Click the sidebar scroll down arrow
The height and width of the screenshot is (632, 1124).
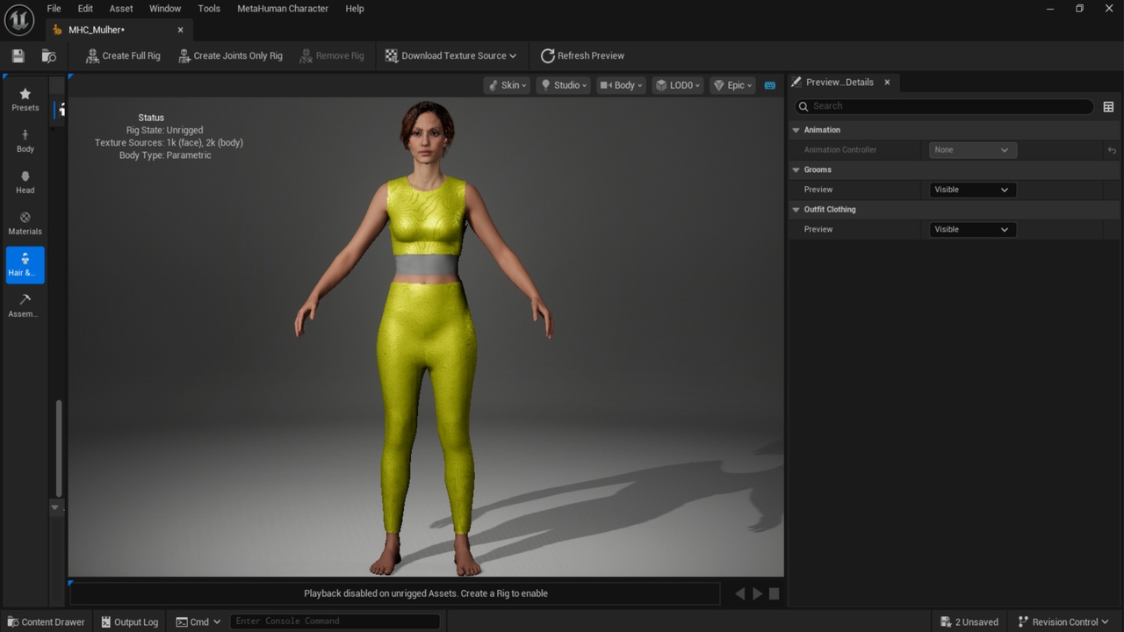pos(54,507)
